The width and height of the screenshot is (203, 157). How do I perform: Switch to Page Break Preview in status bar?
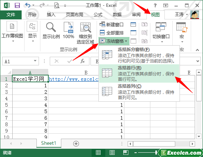[126, 152]
